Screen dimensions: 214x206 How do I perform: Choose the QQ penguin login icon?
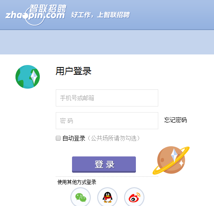(x=107, y=197)
